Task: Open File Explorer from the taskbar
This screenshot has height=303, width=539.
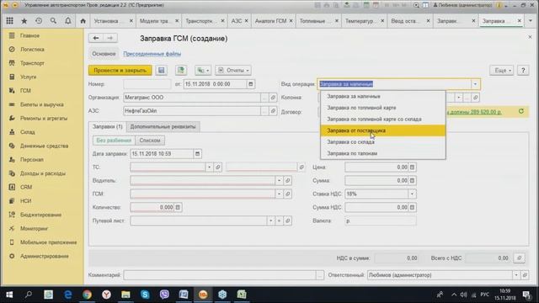Action: 125,295
